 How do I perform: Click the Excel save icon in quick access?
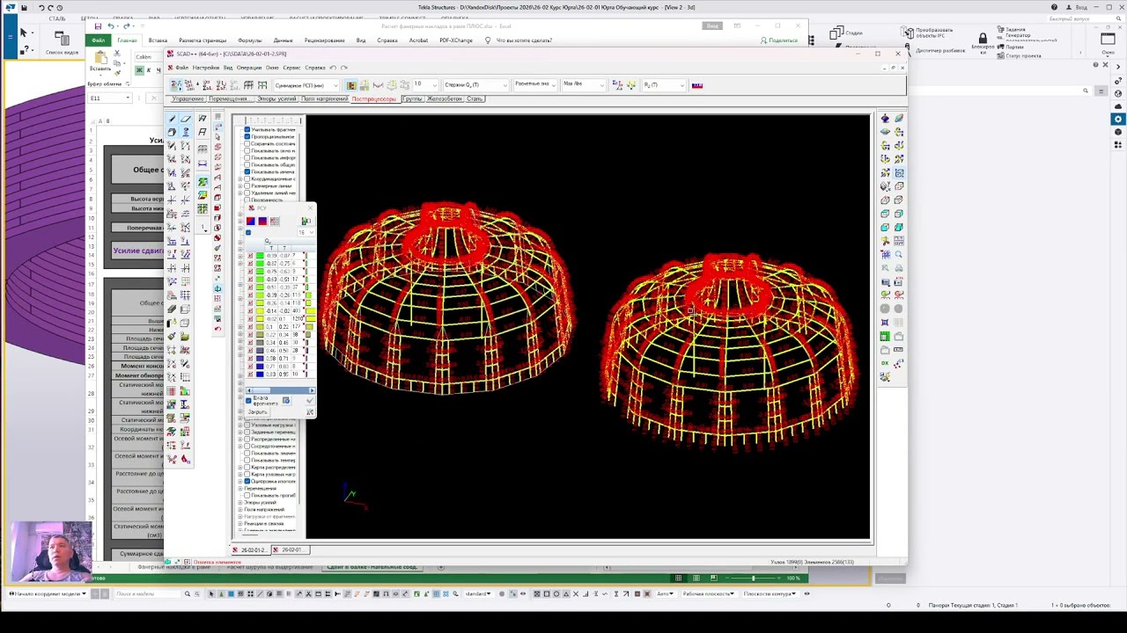click(x=98, y=26)
